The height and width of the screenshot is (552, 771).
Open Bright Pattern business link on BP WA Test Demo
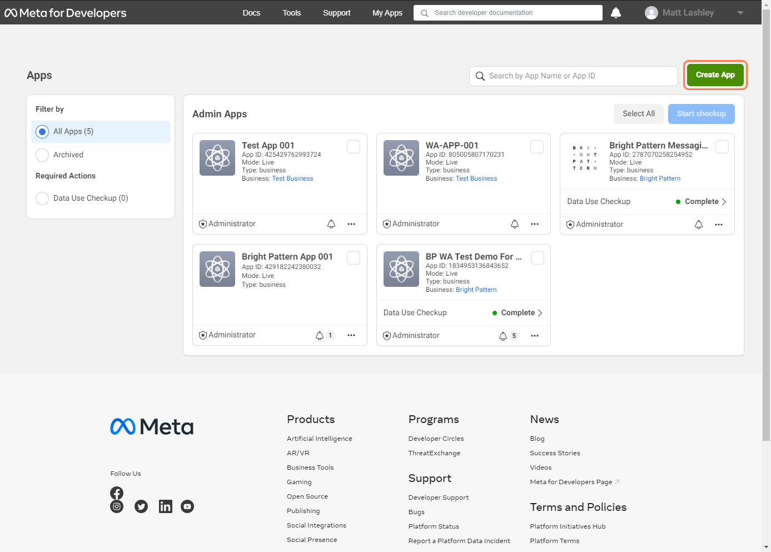(x=476, y=290)
